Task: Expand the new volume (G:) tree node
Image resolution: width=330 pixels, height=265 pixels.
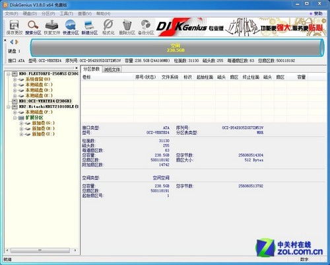Action: (21, 124)
